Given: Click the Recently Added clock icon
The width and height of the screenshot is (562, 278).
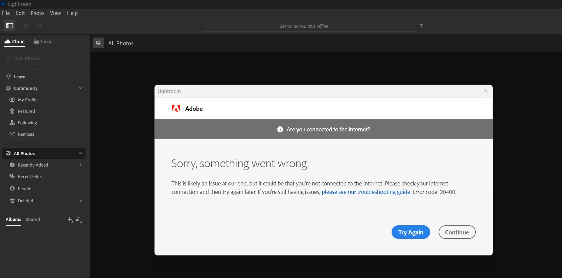Looking at the screenshot, I should tap(12, 165).
